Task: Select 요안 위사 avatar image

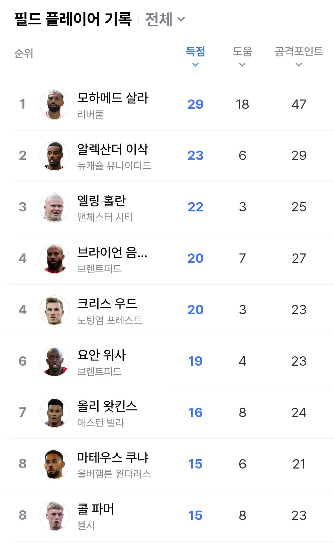Action: tap(54, 361)
